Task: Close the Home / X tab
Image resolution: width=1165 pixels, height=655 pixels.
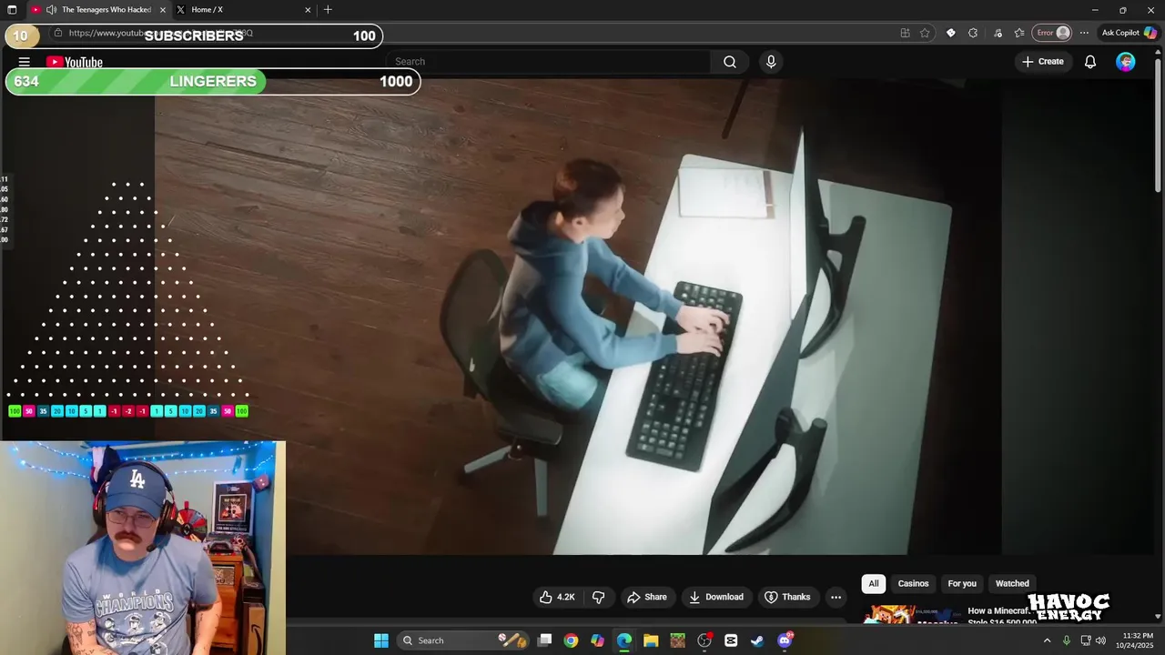Action: [308, 10]
